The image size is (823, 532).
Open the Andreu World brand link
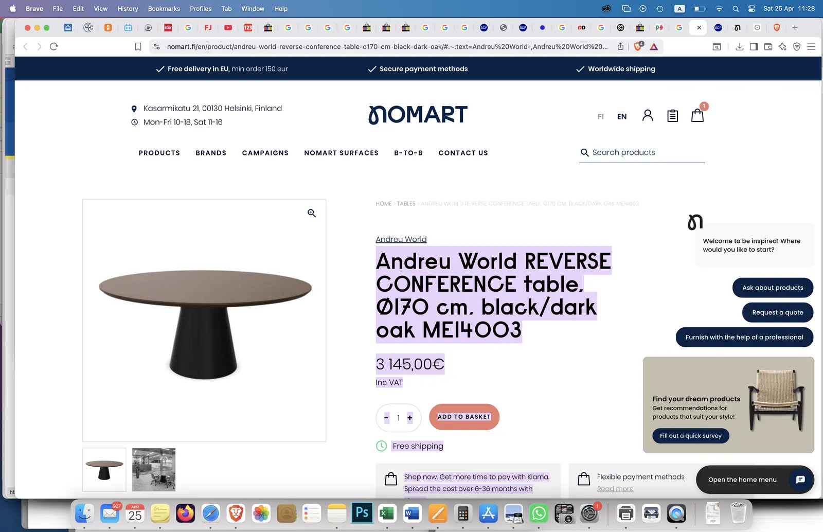click(x=401, y=239)
